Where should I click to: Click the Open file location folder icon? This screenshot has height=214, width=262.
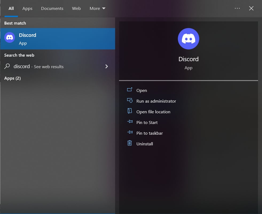pos(130,111)
